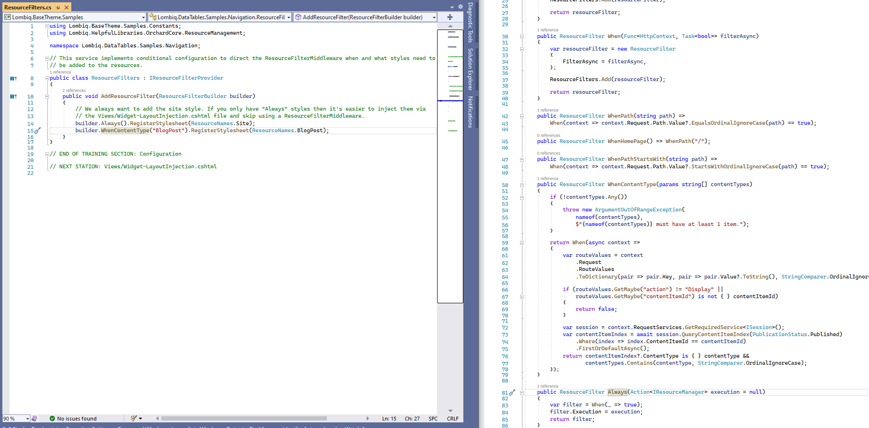Click ResourceFilterBuilder parameter type on line 10

pos(193,97)
